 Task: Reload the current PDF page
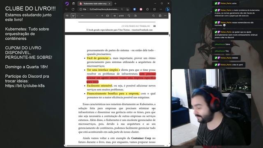[73, 9]
